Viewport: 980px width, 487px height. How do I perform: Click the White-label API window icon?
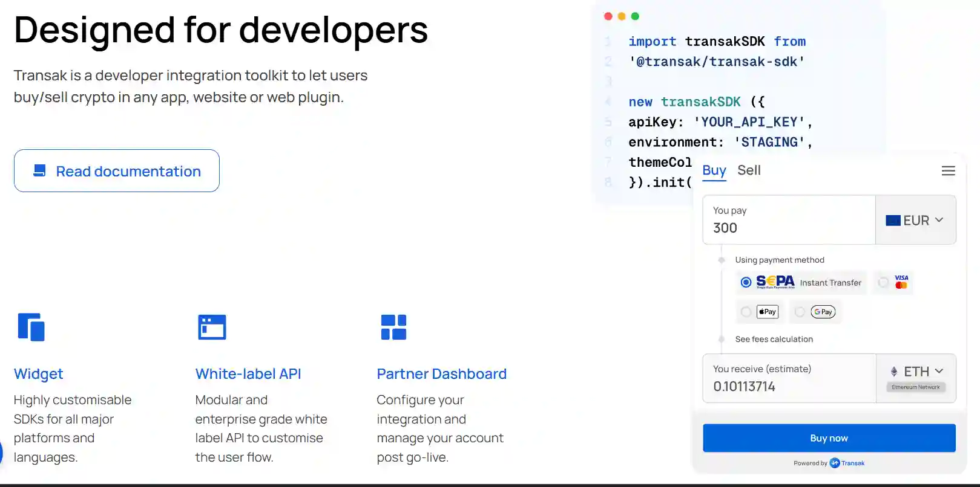212,327
